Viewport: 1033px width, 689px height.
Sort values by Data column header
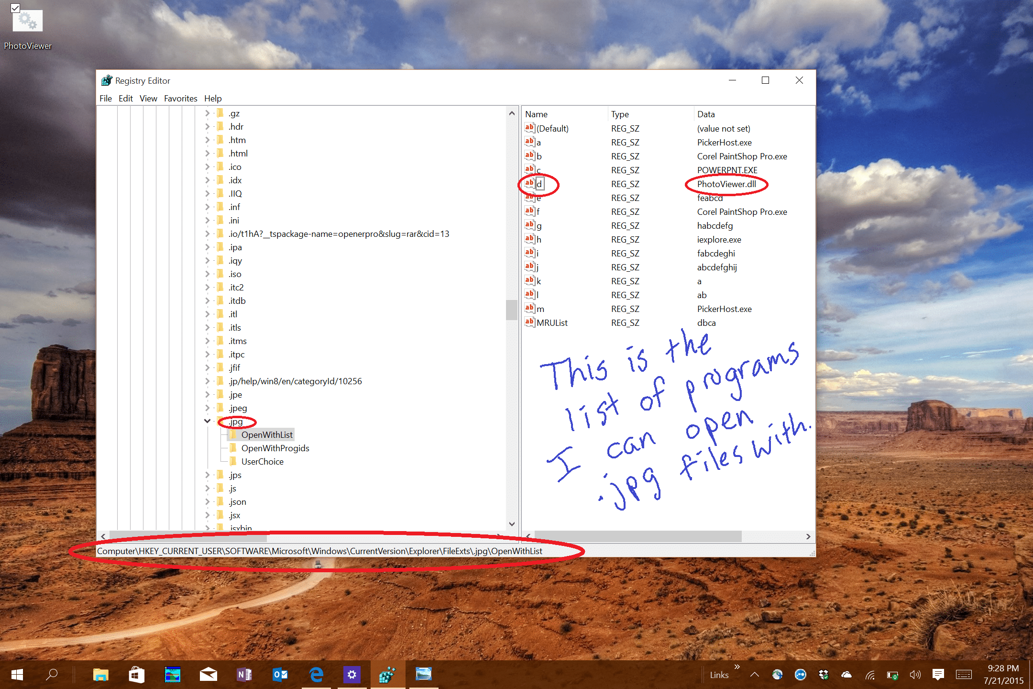pyautogui.click(x=754, y=114)
